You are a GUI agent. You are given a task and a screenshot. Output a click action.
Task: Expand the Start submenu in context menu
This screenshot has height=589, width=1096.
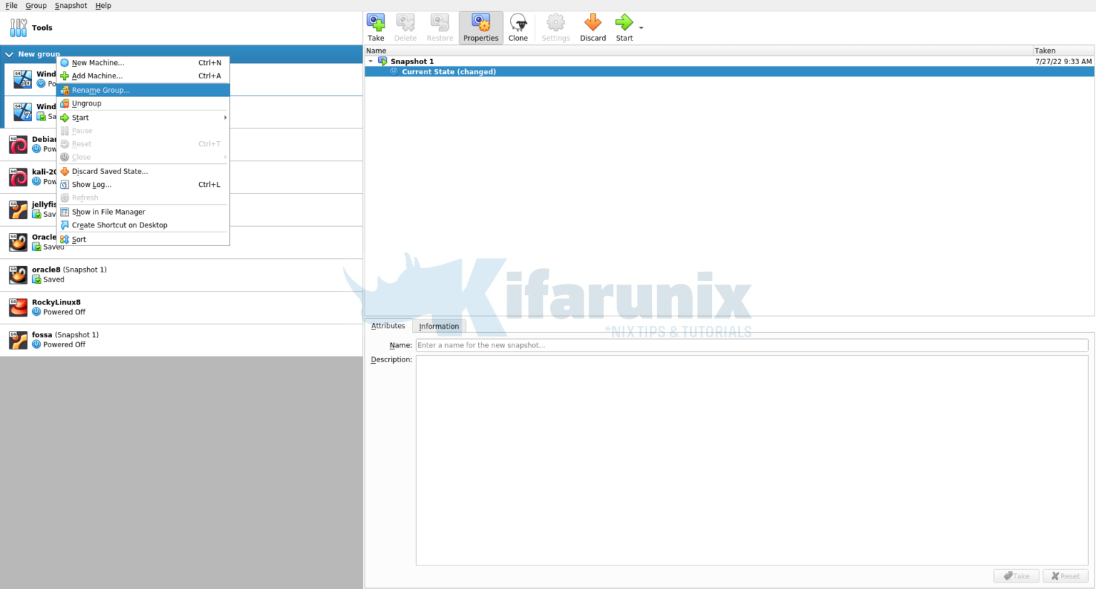pyautogui.click(x=143, y=118)
